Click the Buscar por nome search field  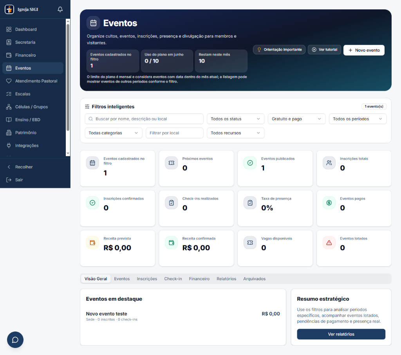point(144,119)
